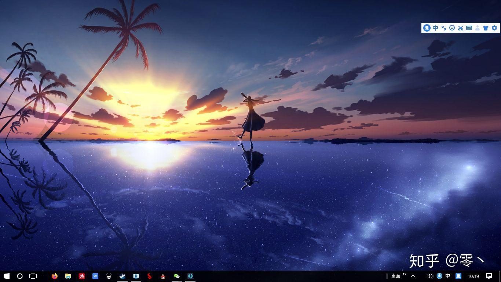Open NetEase Cloud Music from the taskbar
501x282 pixels.
81,276
